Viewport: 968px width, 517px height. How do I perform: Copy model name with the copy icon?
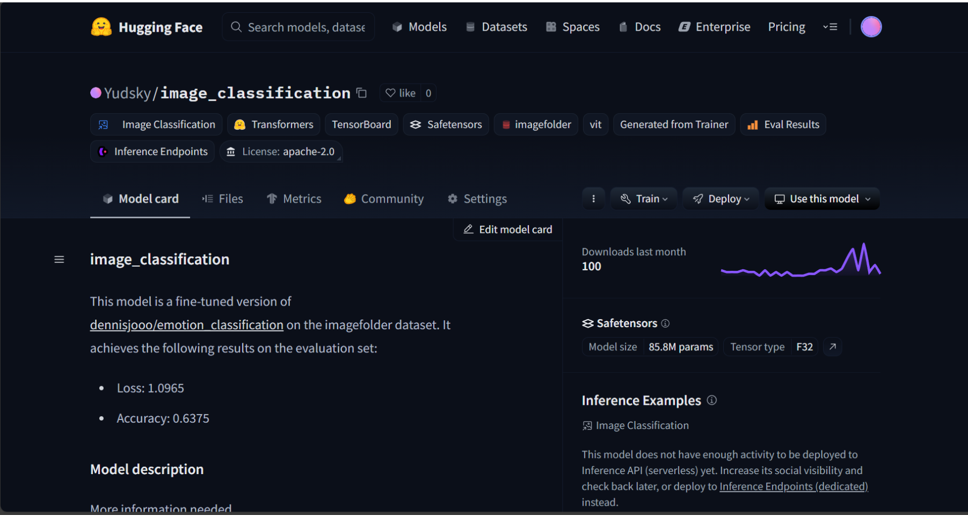(362, 93)
